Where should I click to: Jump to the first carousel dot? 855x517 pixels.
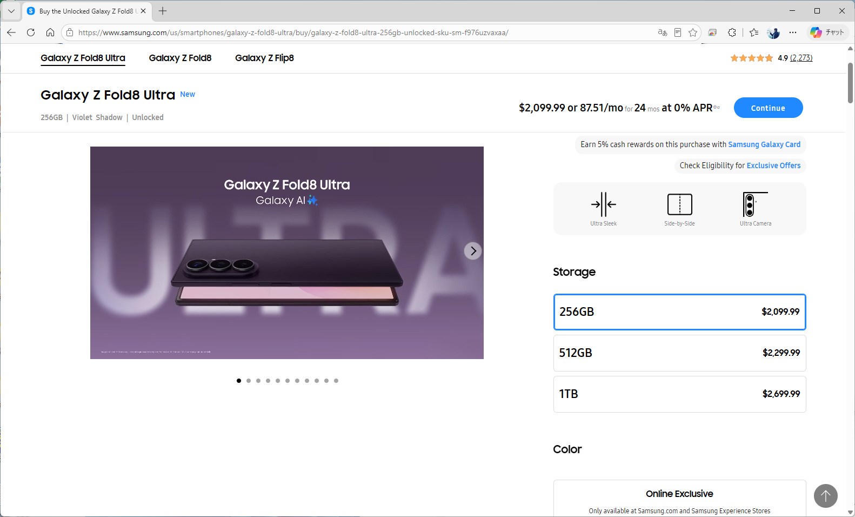coord(239,381)
